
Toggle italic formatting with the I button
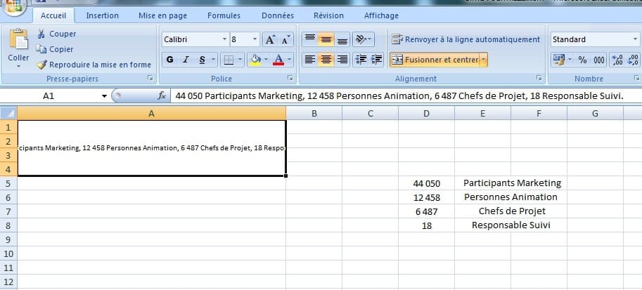pyautogui.click(x=186, y=60)
